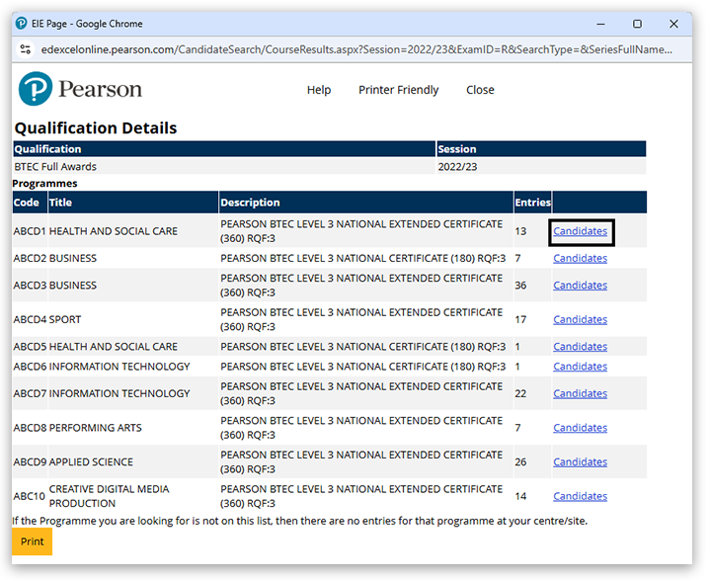View Candidates for ABCD7 Information Technology

(x=580, y=393)
